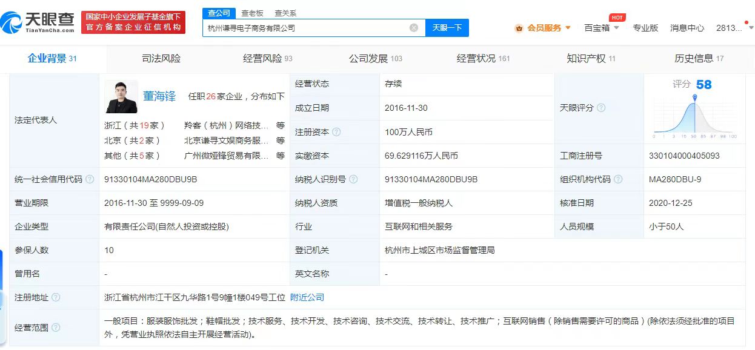The height and width of the screenshot is (350, 755).
Task: Click 杭州市上城区市场监督管理局 registration authority
Action: pos(440,250)
